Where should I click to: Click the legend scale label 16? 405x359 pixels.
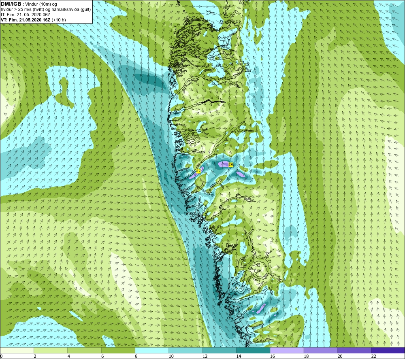tap(273, 356)
